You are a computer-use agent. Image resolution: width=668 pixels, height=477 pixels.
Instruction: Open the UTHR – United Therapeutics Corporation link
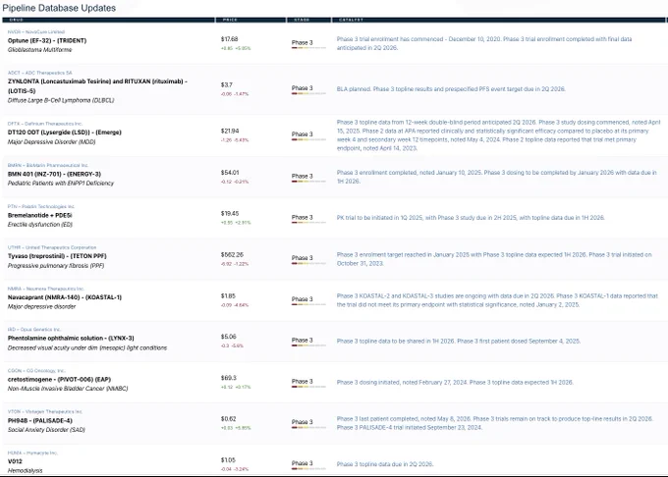(52, 247)
